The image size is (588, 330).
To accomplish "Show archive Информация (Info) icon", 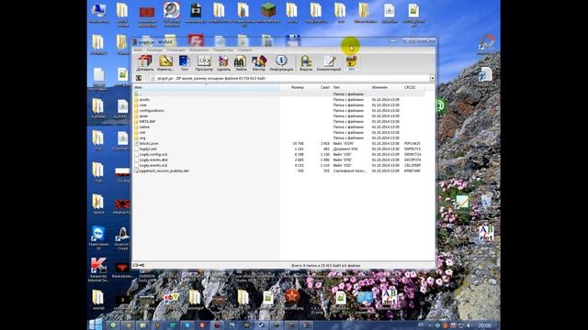I will [x=281, y=63].
